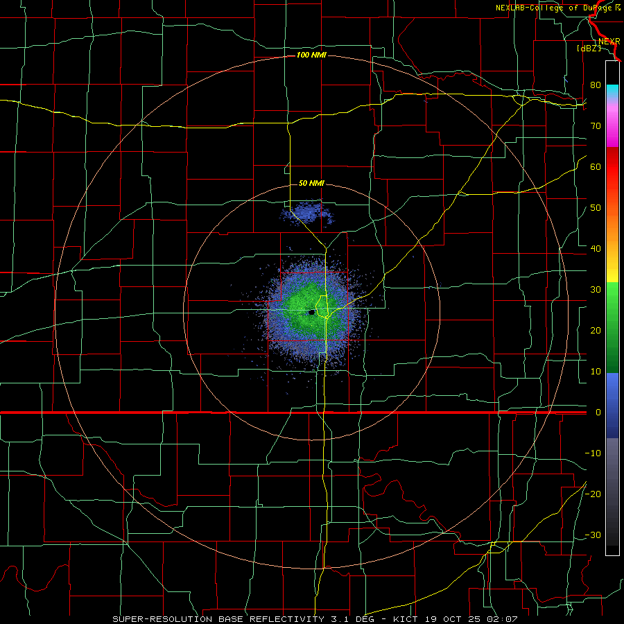Click the SUPER-RESOLUTION BASE REFLECTIVITY caption
The height and width of the screenshot is (624, 624).
[218, 619]
